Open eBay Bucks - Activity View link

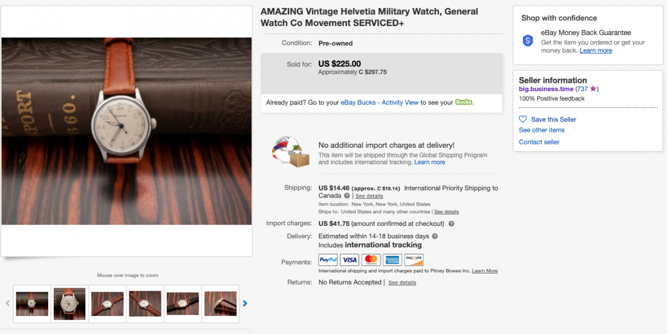tap(379, 102)
